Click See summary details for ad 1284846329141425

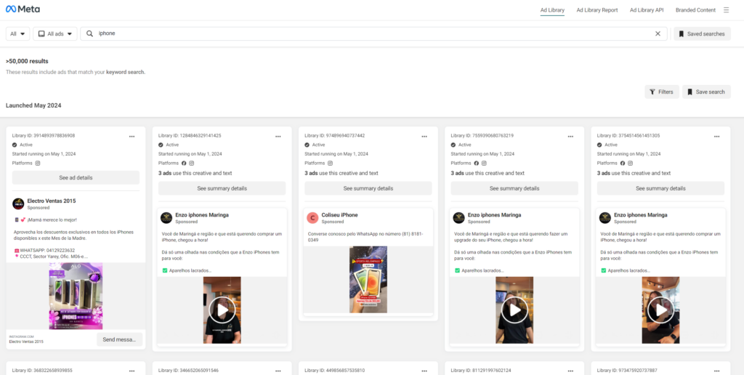coord(222,188)
